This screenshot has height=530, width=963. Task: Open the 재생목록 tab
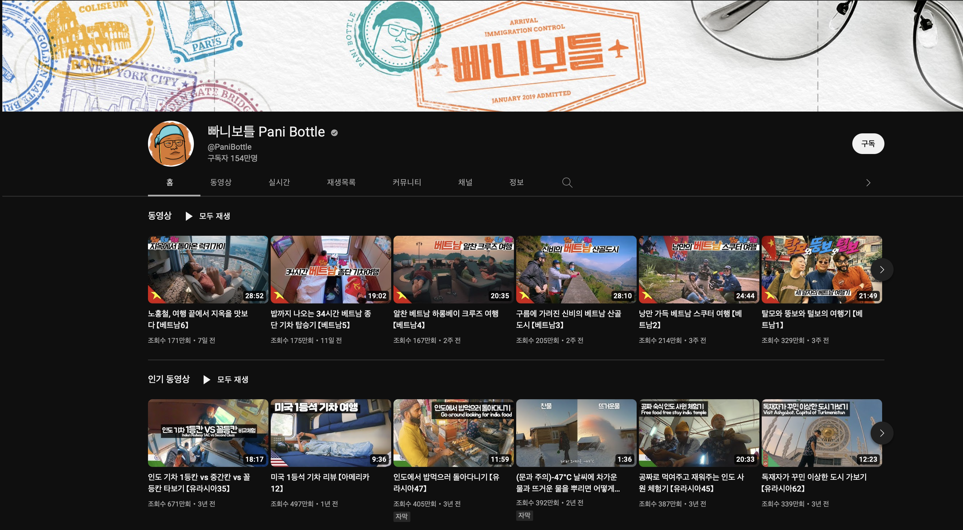click(341, 182)
